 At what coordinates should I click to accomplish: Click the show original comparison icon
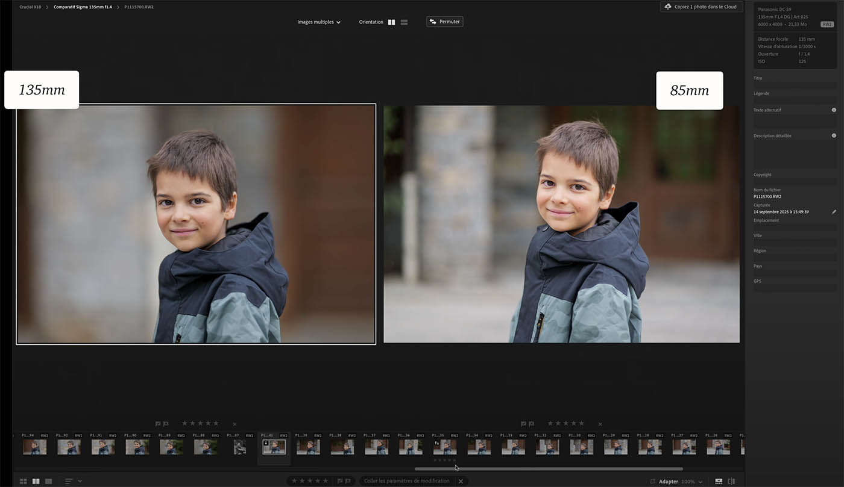(x=731, y=482)
